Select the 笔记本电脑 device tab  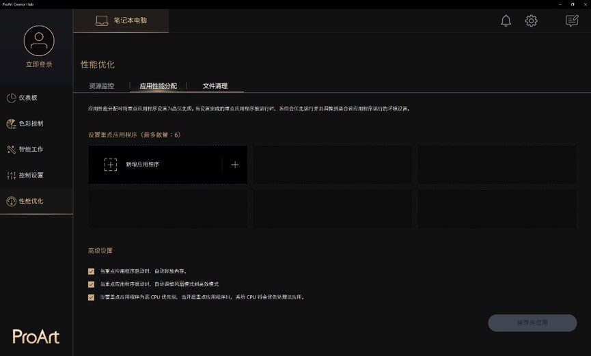click(x=121, y=20)
